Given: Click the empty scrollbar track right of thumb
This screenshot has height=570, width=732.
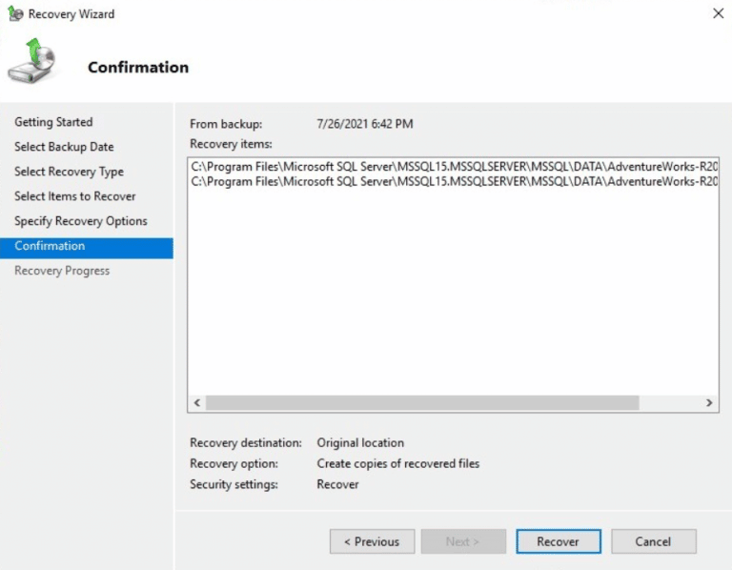Looking at the screenshot, I should pyautogui.click(x=669, y=403).
